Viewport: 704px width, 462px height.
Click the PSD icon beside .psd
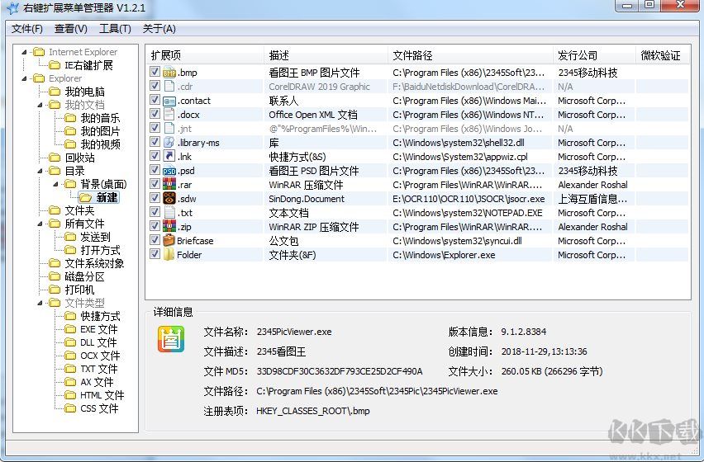(169, 171)
